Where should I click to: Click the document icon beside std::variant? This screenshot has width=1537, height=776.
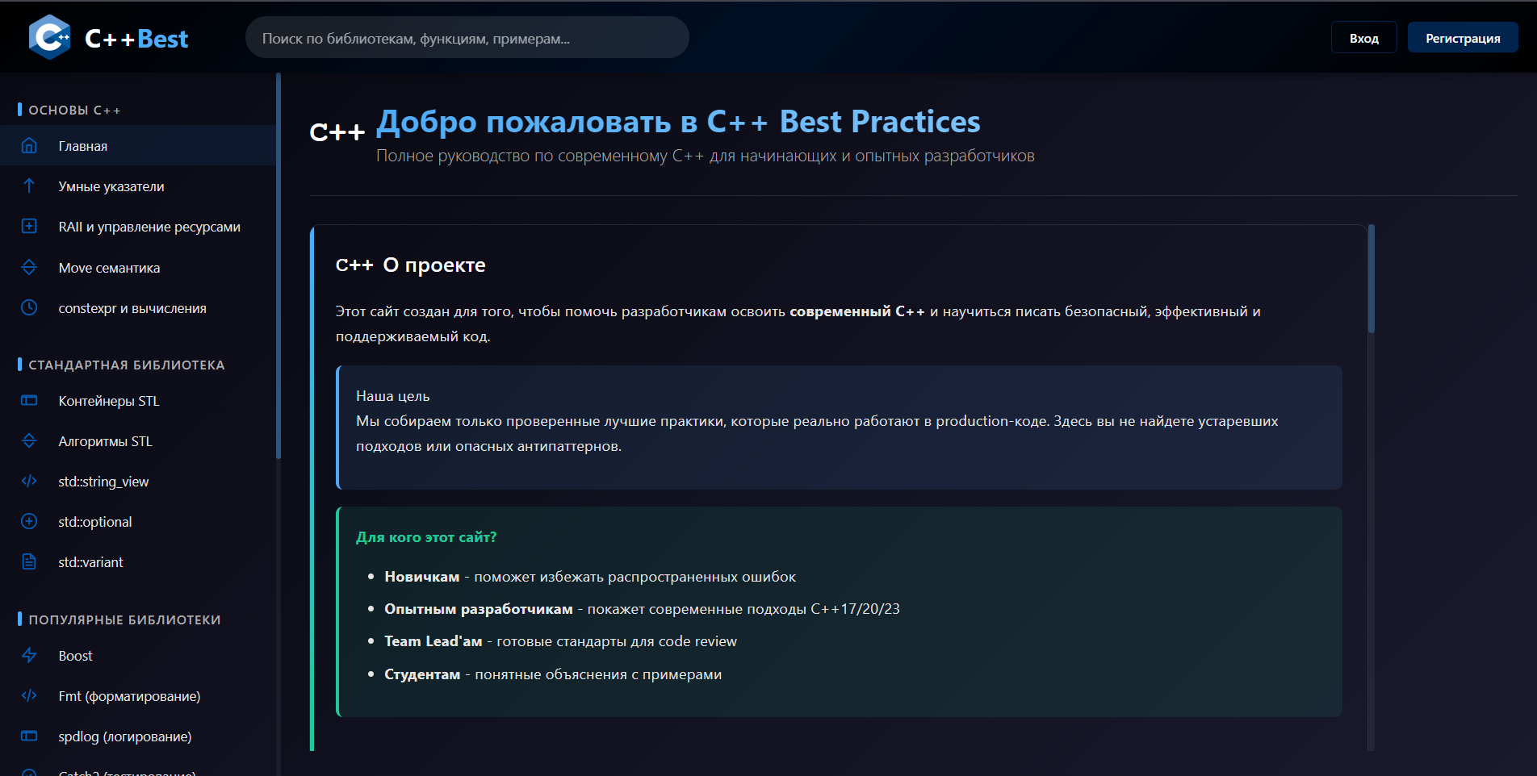[x=29, y=561]
